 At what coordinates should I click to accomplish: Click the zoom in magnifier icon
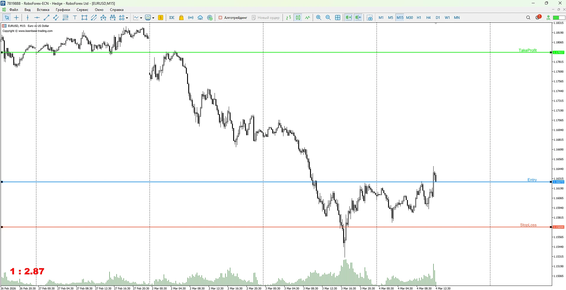coord(319,18)
